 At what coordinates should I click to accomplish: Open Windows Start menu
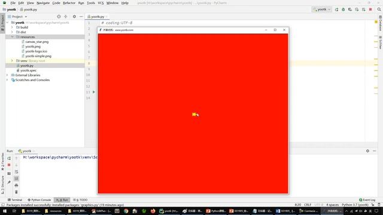[x=5, y=211]
